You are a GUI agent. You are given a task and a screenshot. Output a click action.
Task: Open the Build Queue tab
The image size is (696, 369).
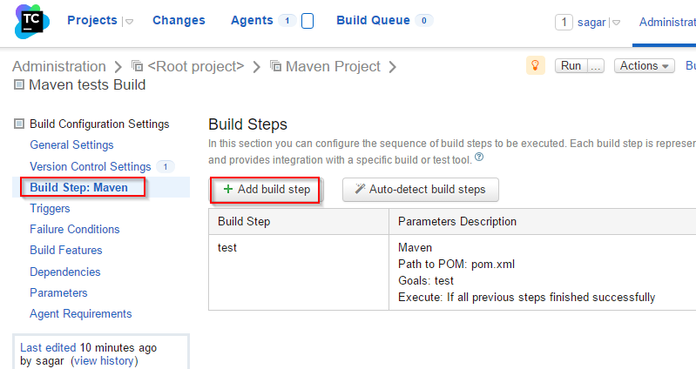[375, 21]
